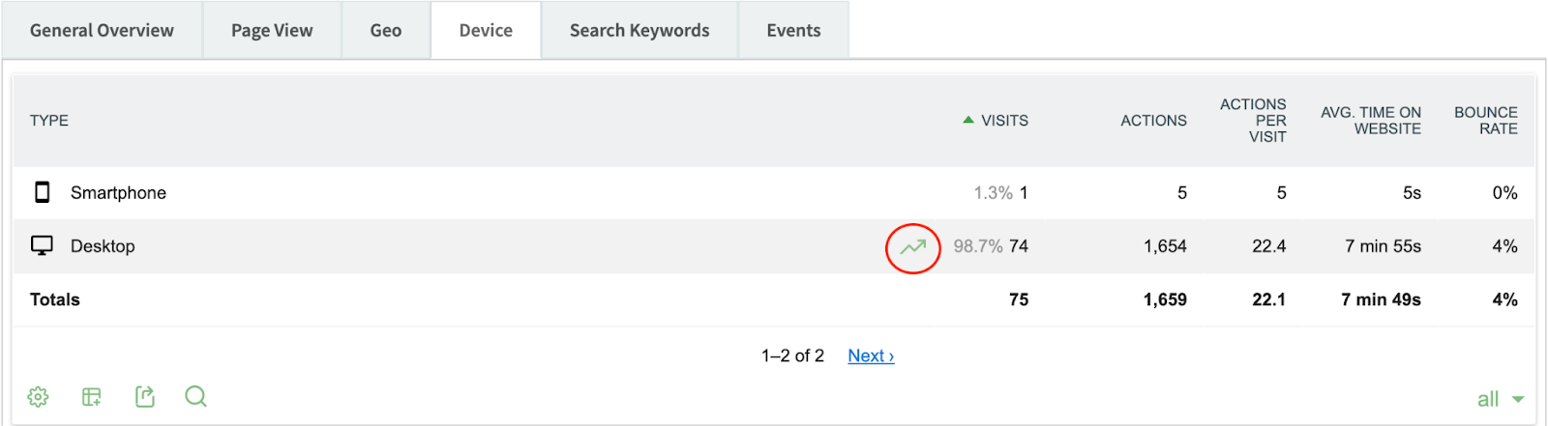Expand the 'all' row limit dropdown
Image resolution: width=1548 pixels, height=426 pixels.
pos(1500,399)
